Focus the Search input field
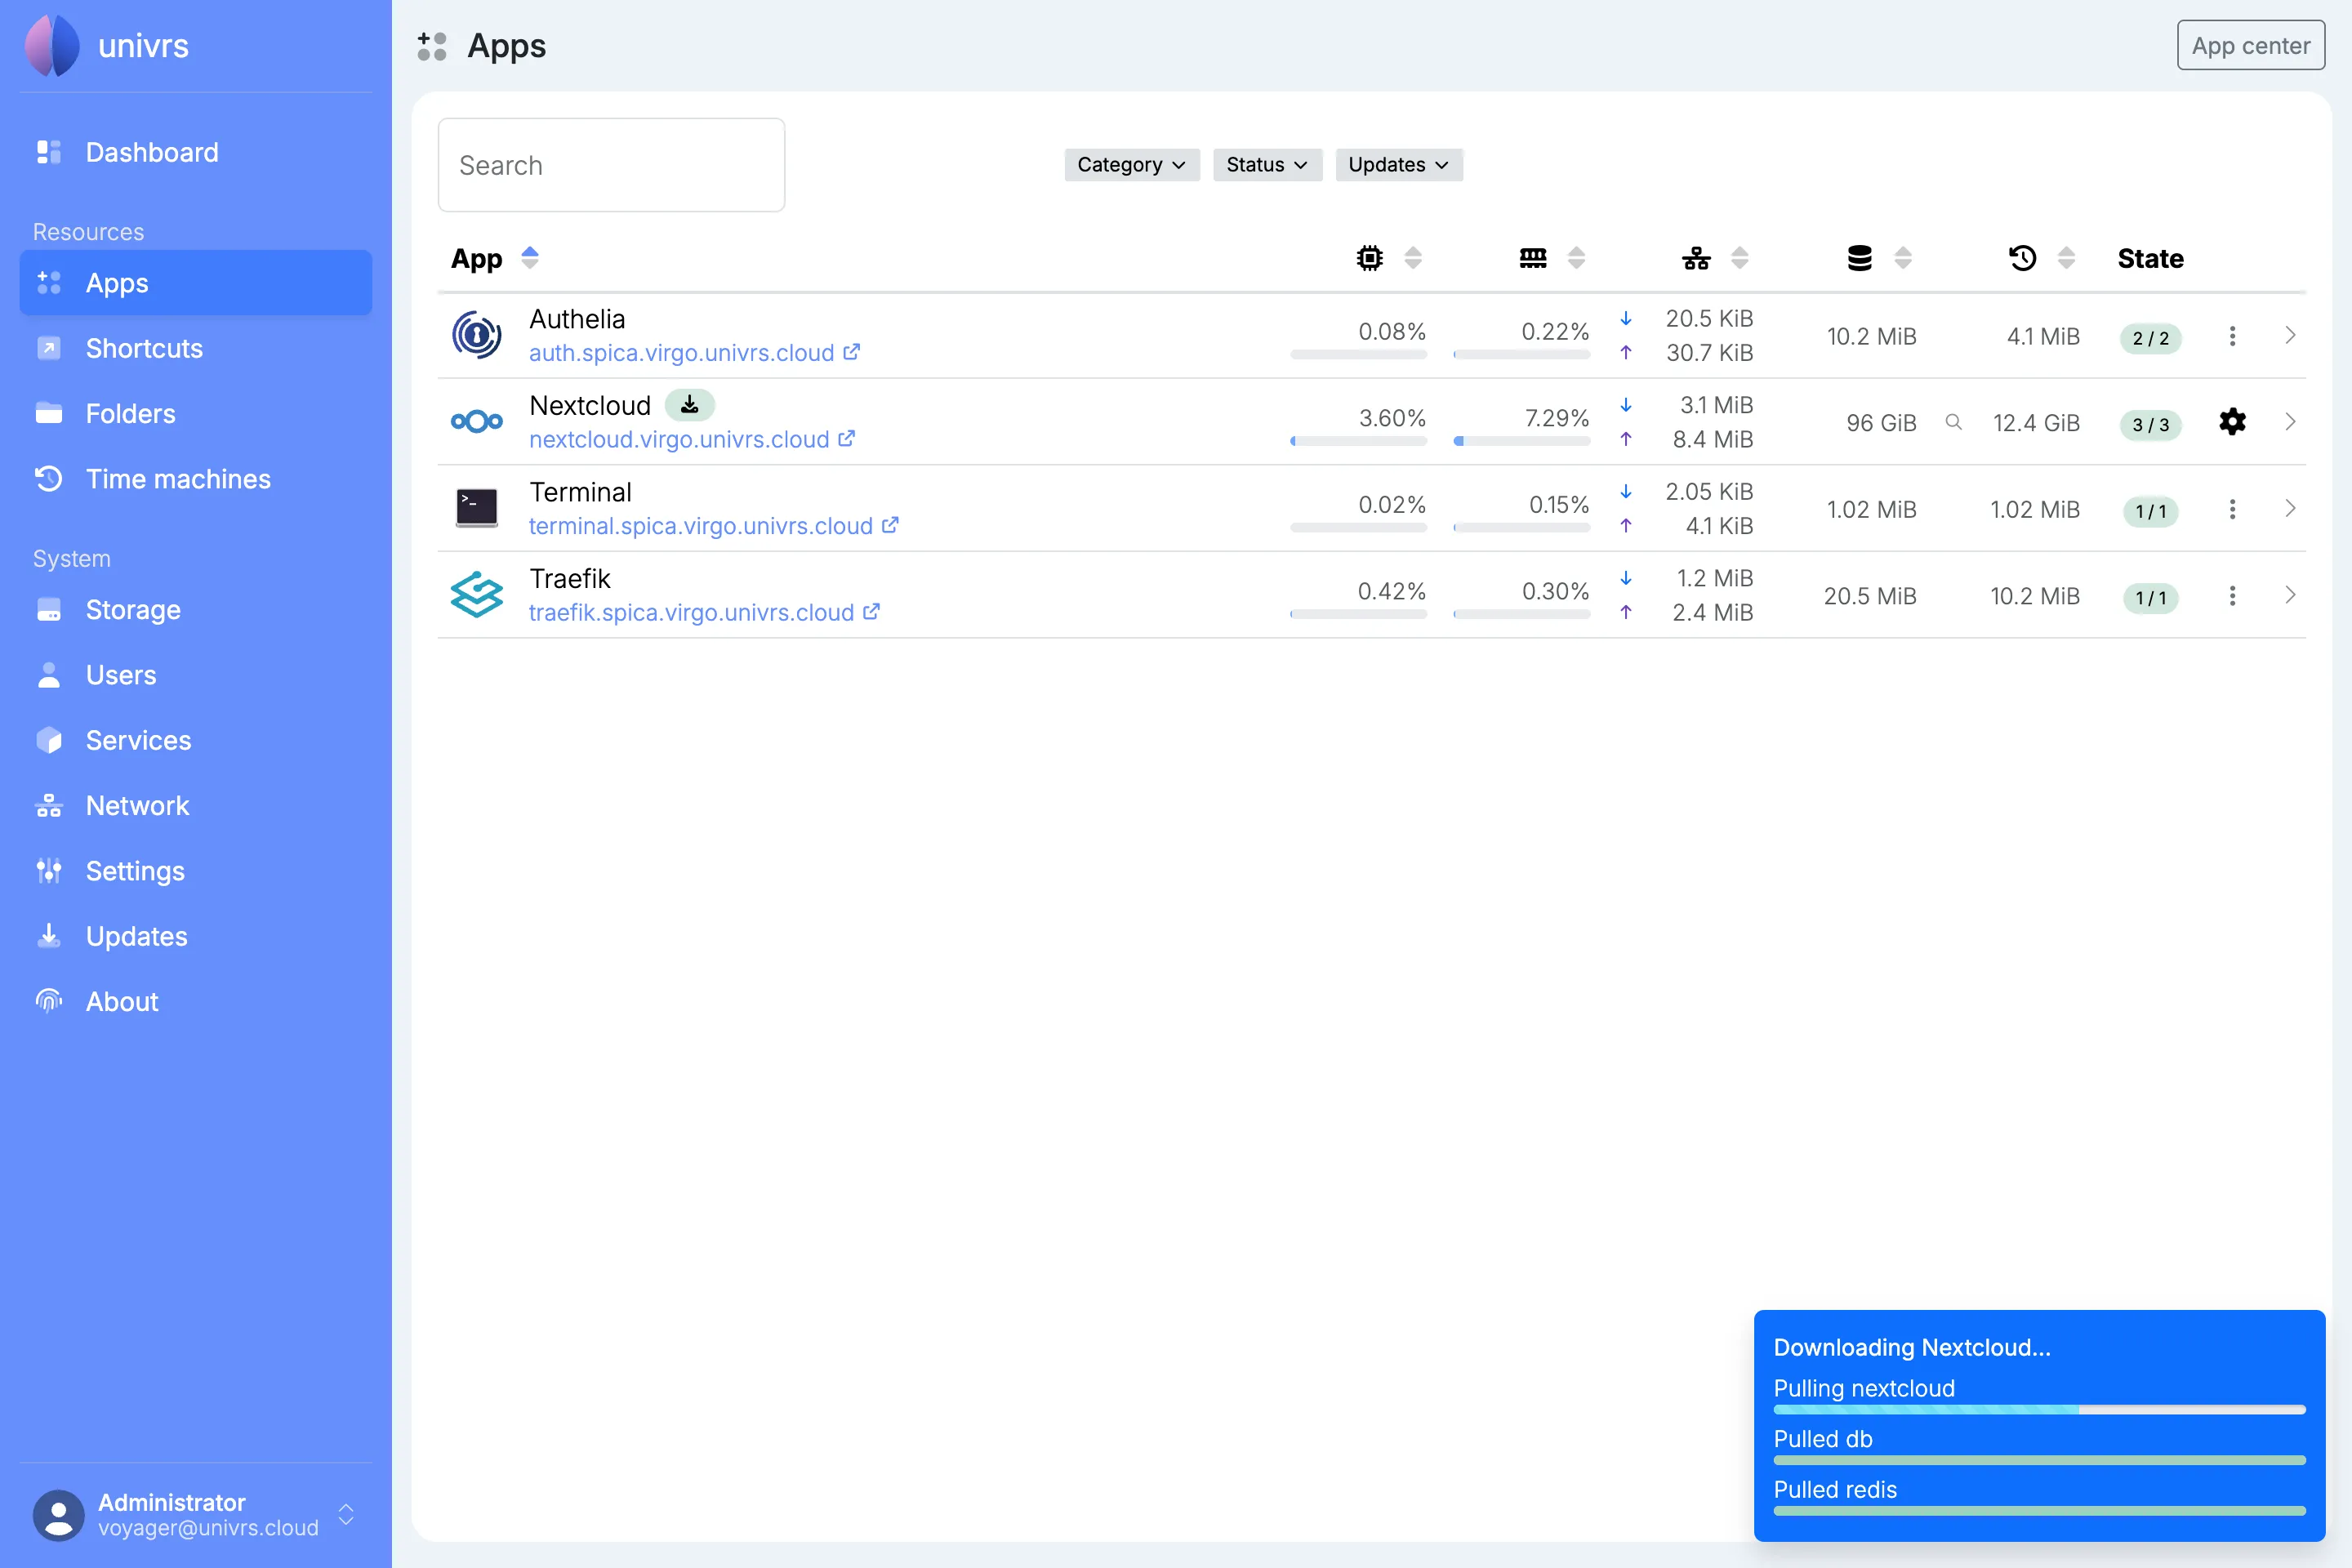 611,165
